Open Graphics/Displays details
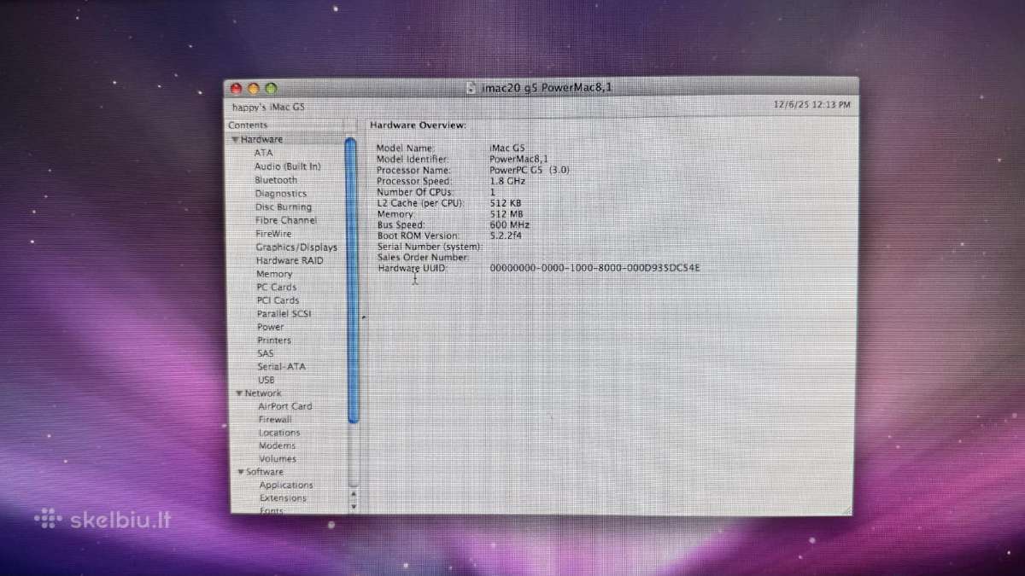 (x=296, y=247)
